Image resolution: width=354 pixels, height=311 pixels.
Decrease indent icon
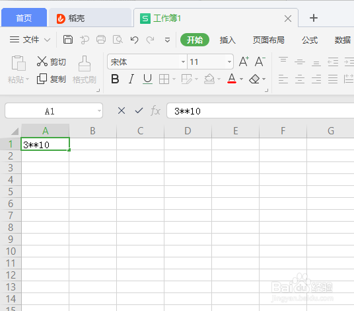coord(333,62)
